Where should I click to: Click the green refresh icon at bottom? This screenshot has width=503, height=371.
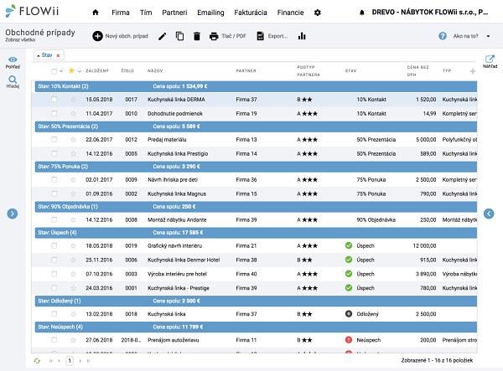[36, 360]
